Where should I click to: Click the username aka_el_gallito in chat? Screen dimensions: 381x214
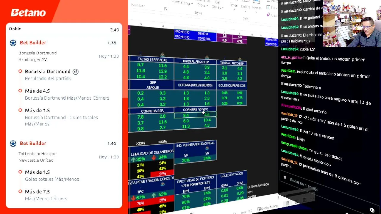click(x=291, y=58)
